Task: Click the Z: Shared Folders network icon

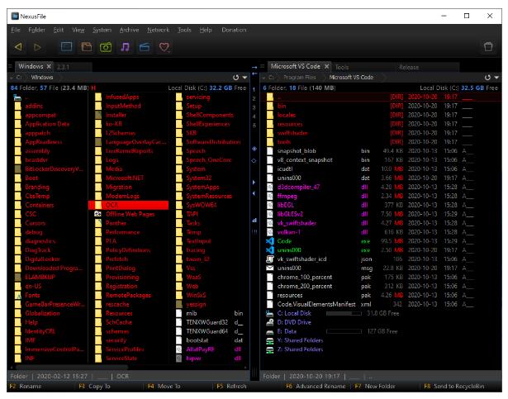Action: [x=270, y=349]
